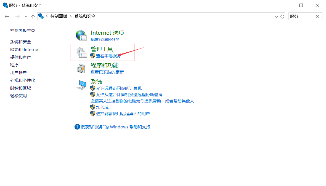326x186 pixels.
Task: Open 轻松使用 category
Action: 18,96
